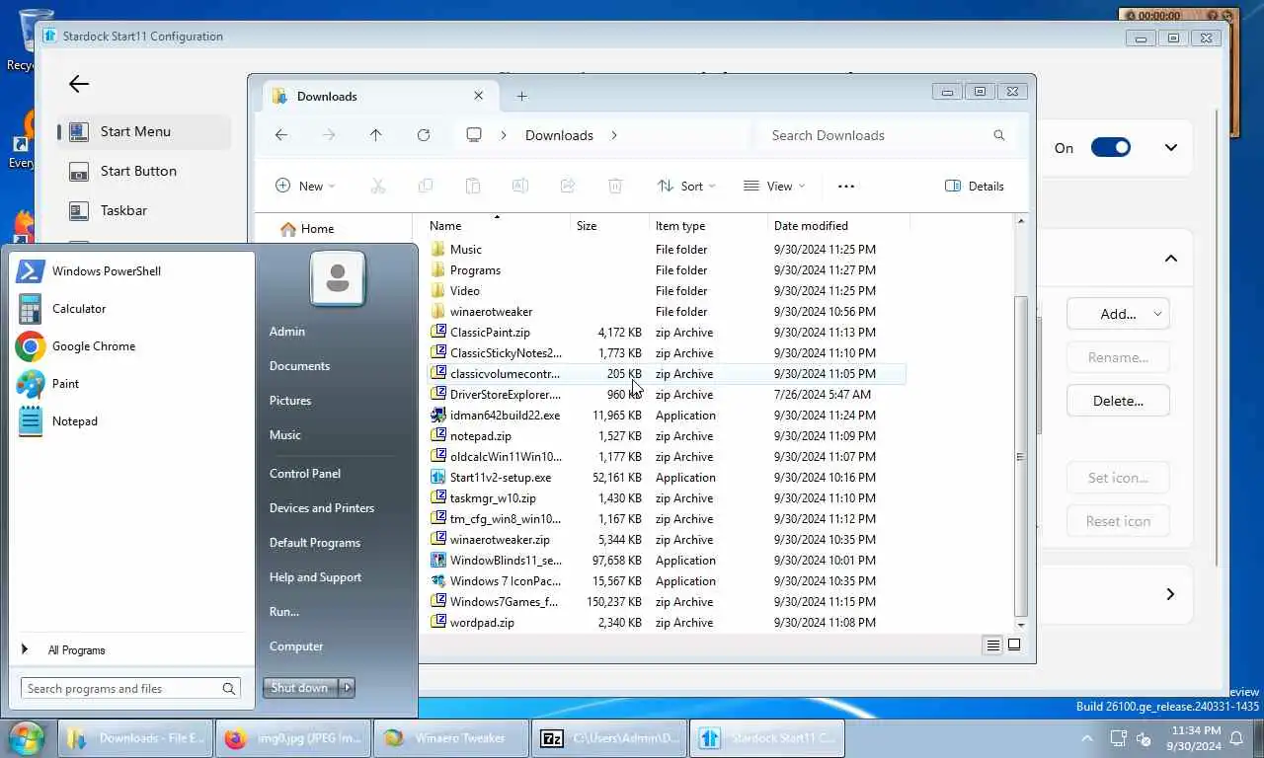Open the Sort dropdown menu

coord(686,186)
